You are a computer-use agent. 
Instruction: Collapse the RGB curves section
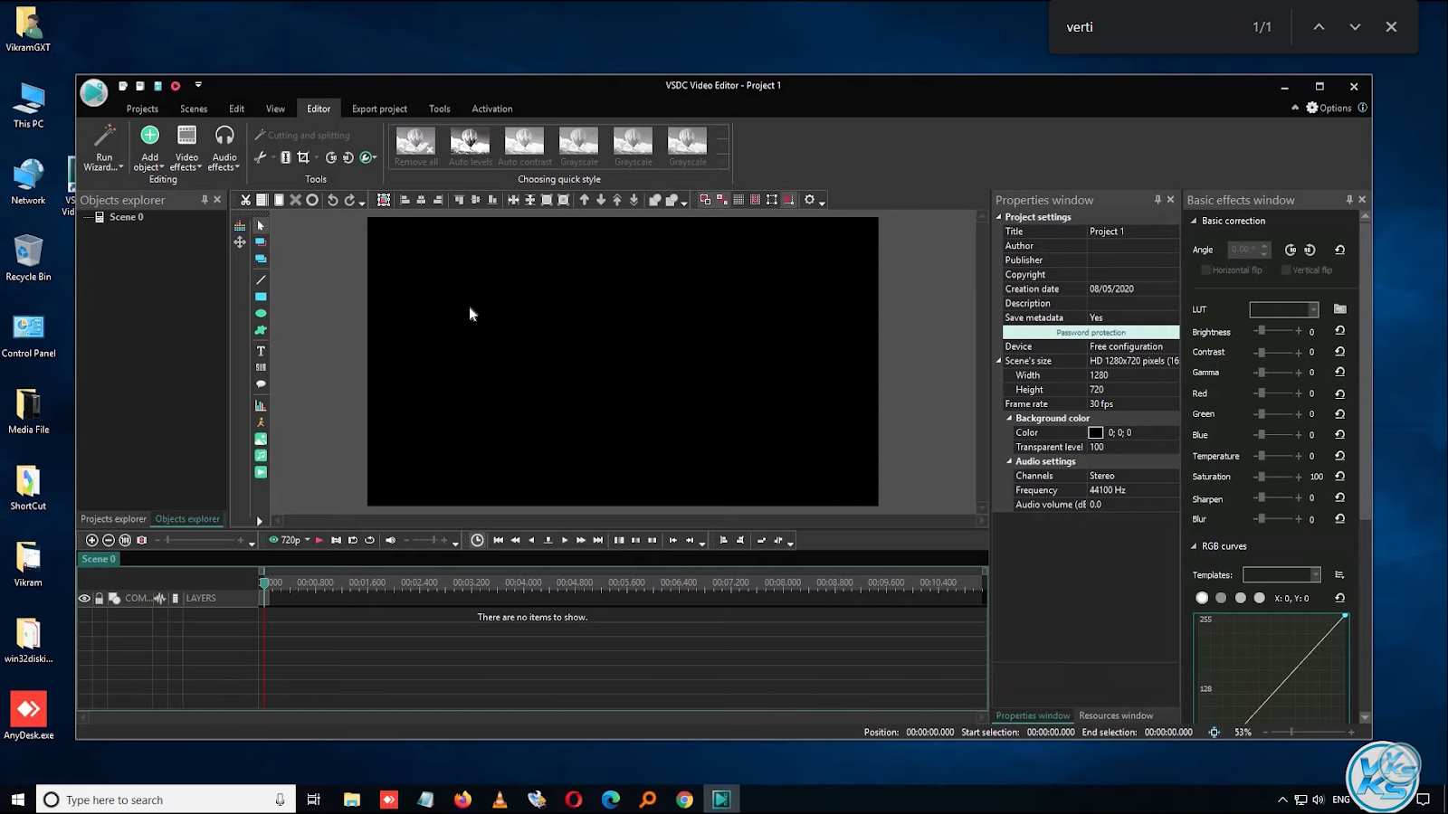[1194, 546]
